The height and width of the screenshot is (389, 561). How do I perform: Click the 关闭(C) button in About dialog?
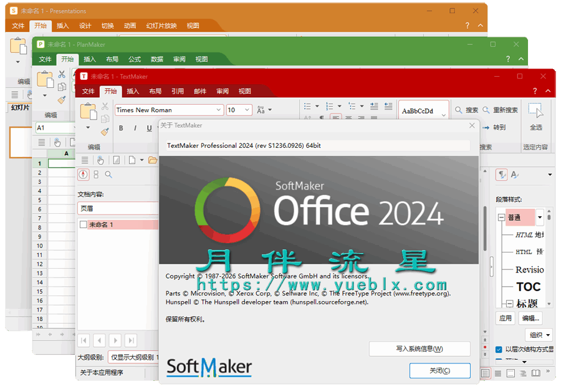pyautogui.click(x=439, y=370)
